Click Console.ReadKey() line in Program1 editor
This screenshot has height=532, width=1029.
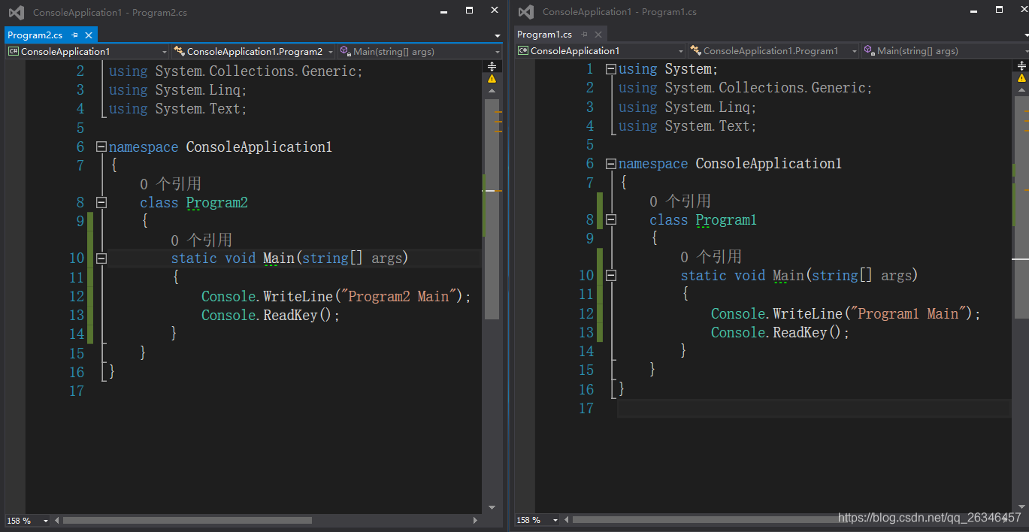coord(780,333)
